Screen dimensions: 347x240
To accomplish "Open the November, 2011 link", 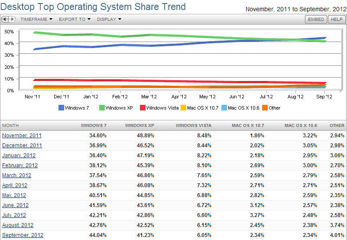I will tap(22, 136).
